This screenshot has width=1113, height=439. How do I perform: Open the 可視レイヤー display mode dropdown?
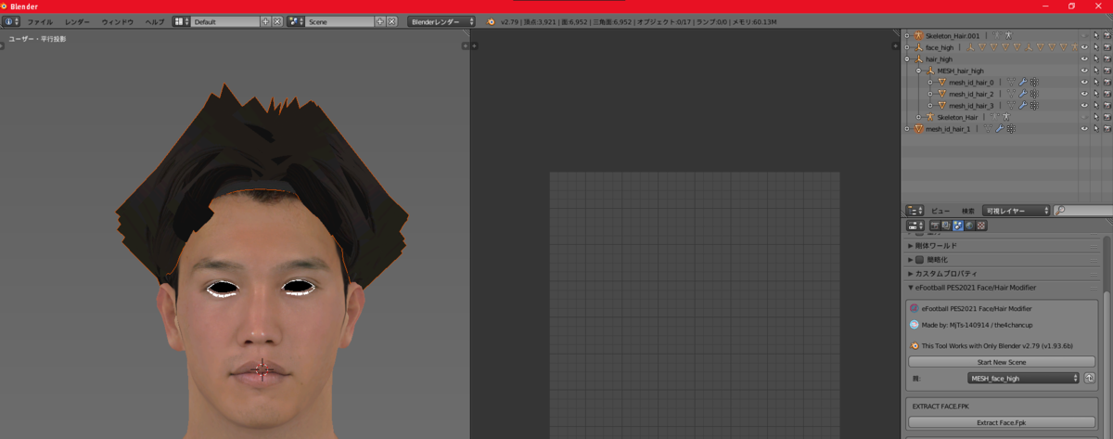[1017, 211]
